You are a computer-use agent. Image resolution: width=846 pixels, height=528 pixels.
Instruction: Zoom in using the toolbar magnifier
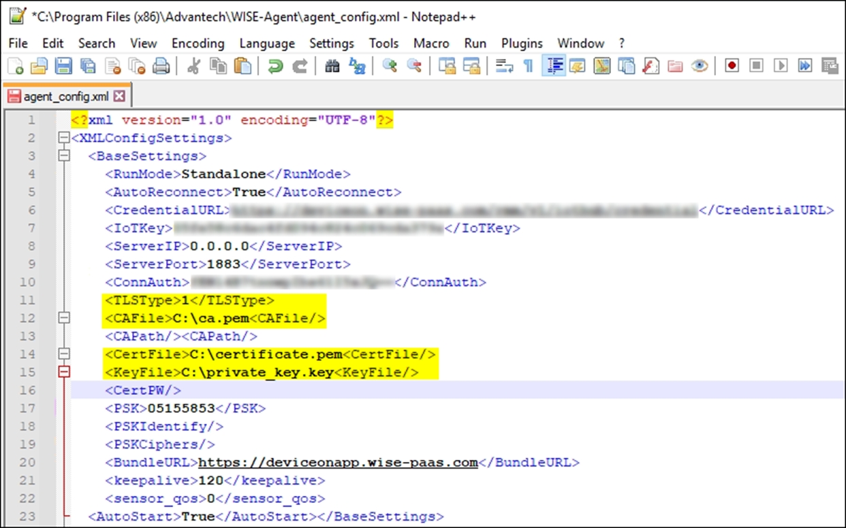pyautogui.click(x=390, y=66)
